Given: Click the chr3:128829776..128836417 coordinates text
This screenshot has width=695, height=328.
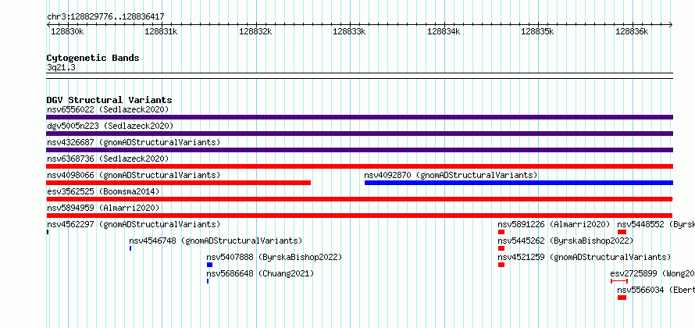Looking at the screenshot, I should point(105,16).
